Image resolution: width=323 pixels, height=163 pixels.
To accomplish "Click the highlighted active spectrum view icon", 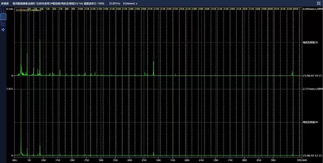I will point(3,17).
